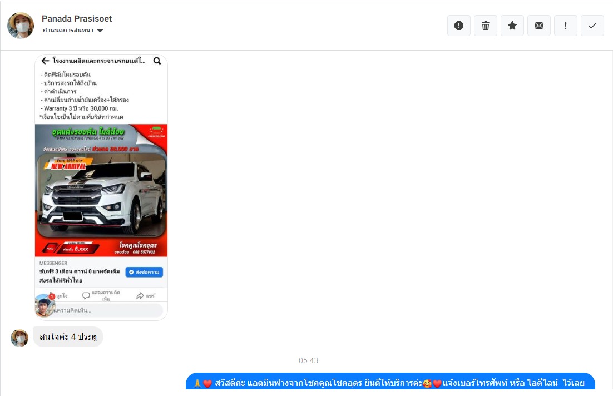Open Panada Prasisoet's profile picture in header

point(21,26)
